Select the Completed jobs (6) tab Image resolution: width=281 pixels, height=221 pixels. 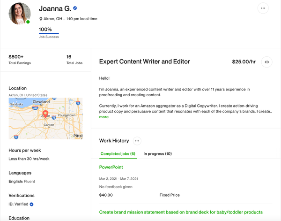[118, 153]
